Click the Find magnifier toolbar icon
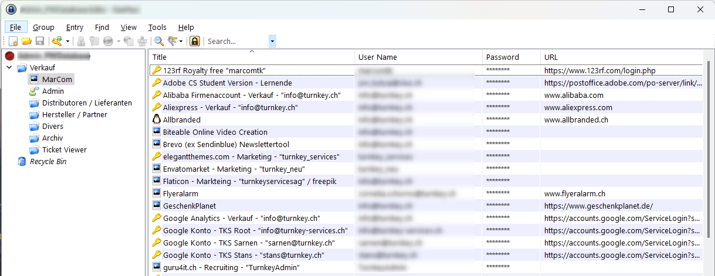Image resolution: width=715 pixels, height=276 pixels. pos(158,41)
